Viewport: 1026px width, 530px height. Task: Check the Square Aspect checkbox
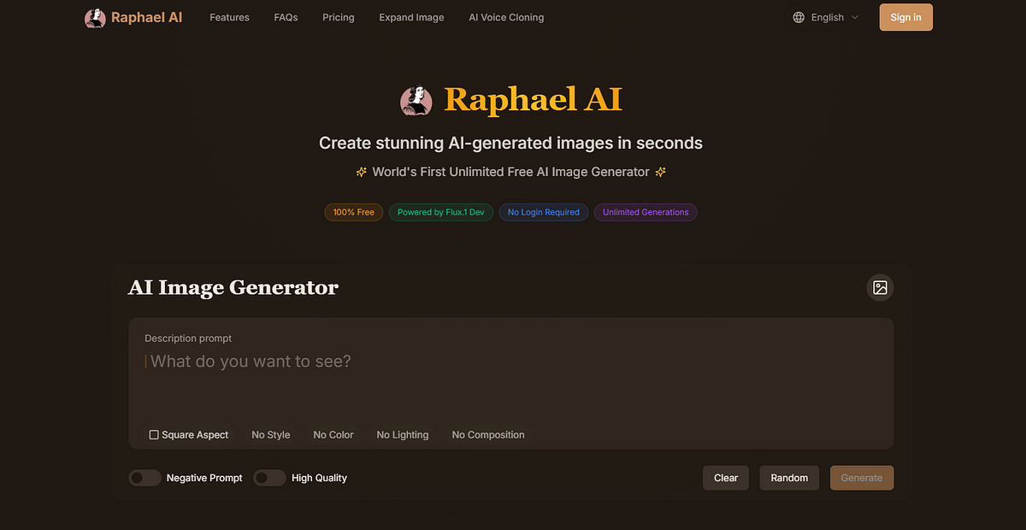point(154,435)
